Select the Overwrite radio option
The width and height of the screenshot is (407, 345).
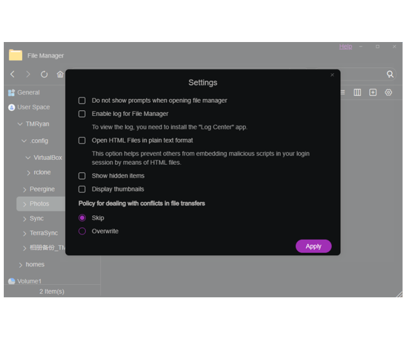[x=82, y=231]
